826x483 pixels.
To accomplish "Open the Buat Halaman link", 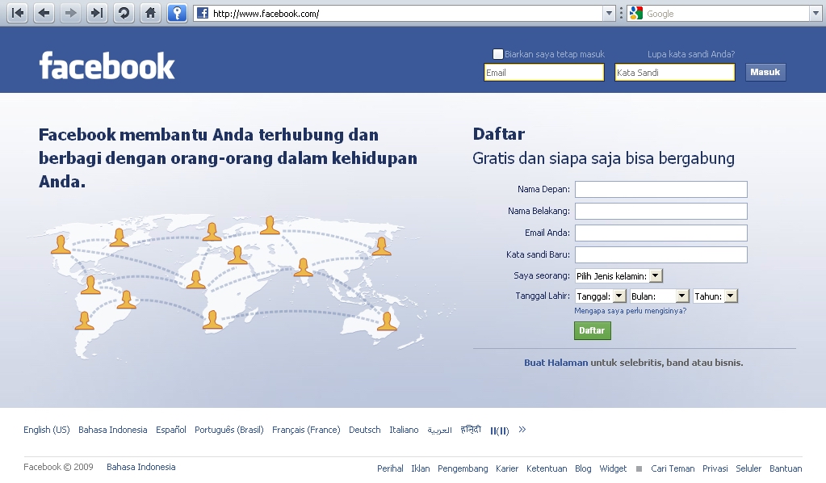I will click(x=556, y=363).
